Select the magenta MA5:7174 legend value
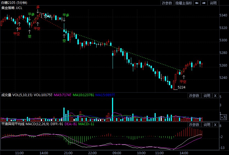Viewport: 229px width, 155px height. tap(63, 95)
